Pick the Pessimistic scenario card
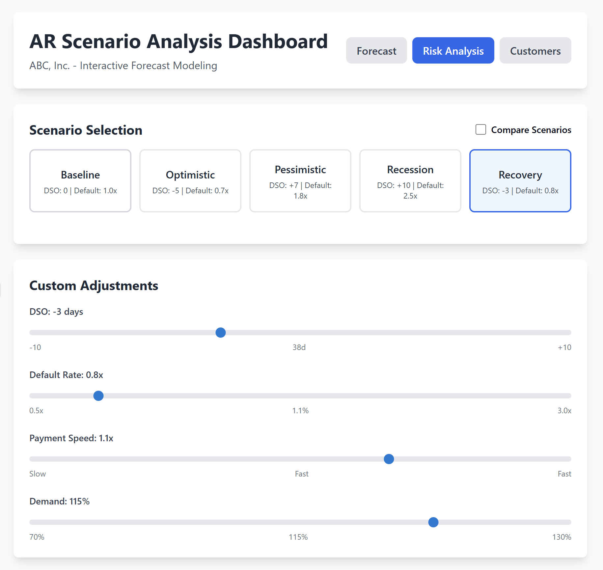The image size is (603, 570). 300,181
